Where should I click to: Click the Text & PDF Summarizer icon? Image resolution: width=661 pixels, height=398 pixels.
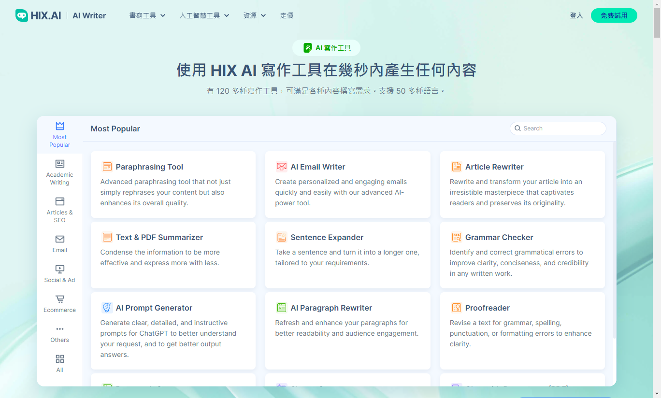point(107,237)
